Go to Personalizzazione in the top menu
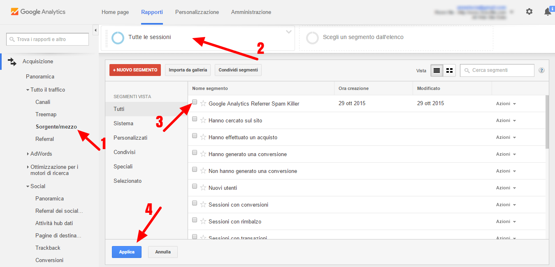 (x=197, y=12)
